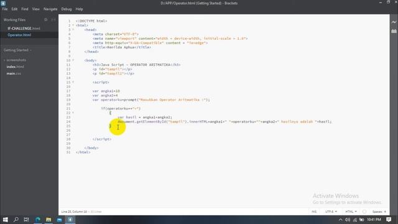Open main.css from project tree

(x=14, y=73)
